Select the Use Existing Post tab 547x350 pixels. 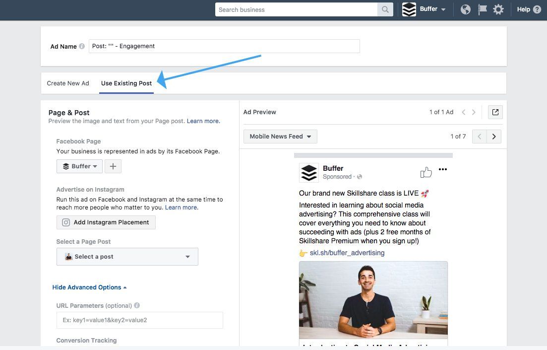click(126, 83)
